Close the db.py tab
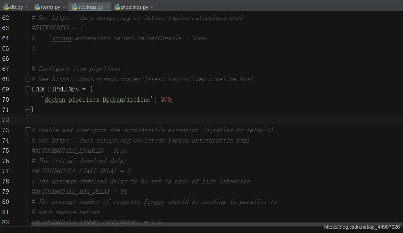This screenshot has height=233, width=403. [x=27, y=7]
